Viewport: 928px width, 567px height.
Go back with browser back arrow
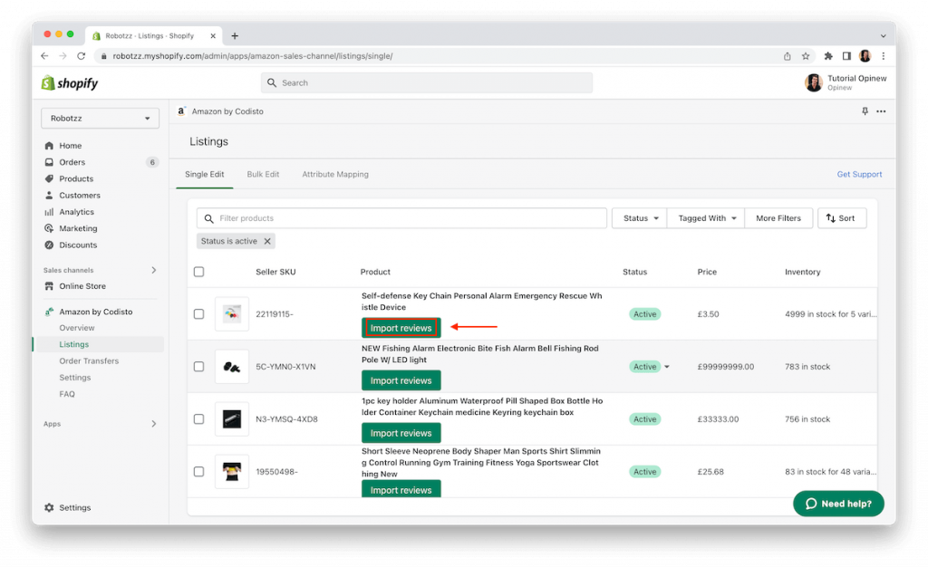(x=44, y=56)
